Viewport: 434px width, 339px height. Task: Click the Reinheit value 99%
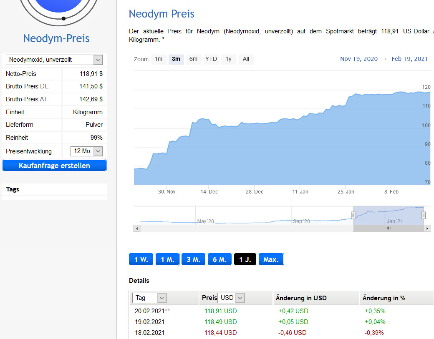point(96,138)
